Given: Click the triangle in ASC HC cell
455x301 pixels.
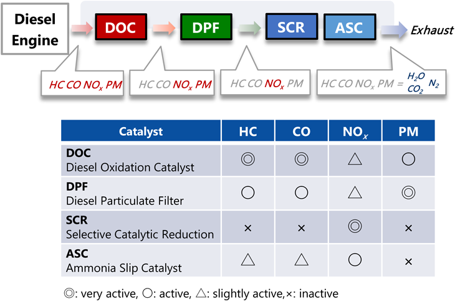Looking at the screenshot, I should 248,260.
